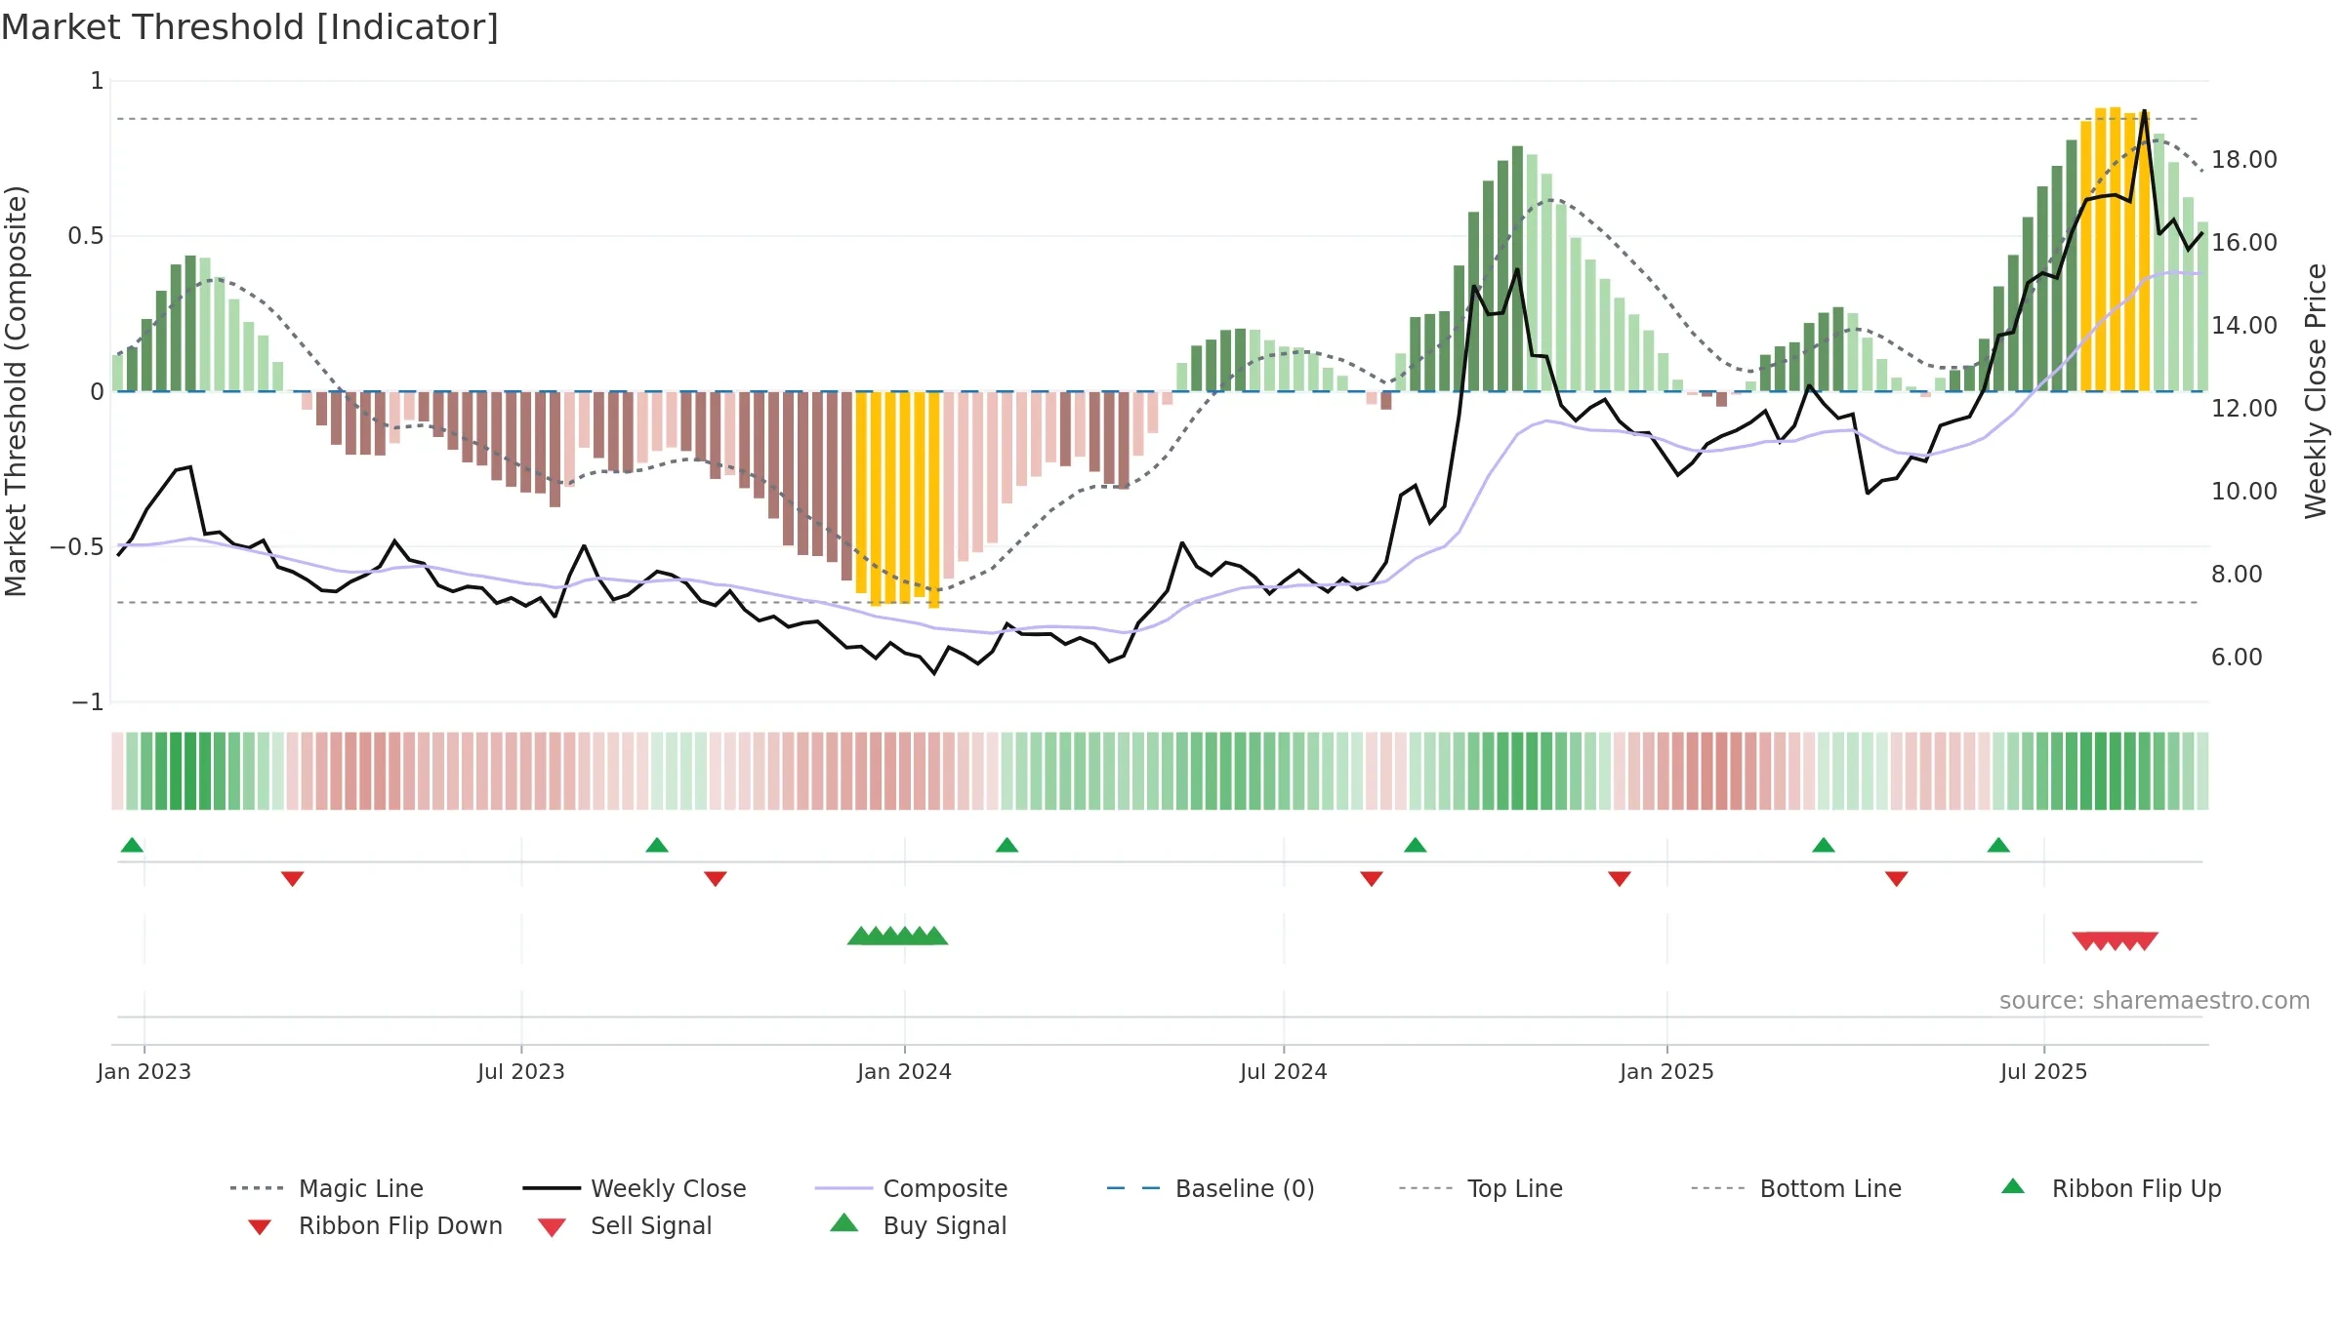The width and height of the screenshot is (2343, 1317).
Task: Click the Jan 2024 axis label
Action: click(905, 1071)
